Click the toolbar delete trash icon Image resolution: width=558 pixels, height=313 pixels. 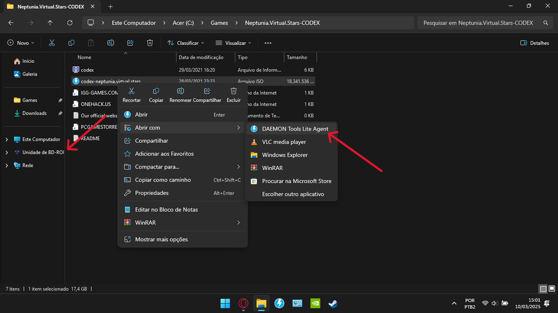tap(150, 43)
